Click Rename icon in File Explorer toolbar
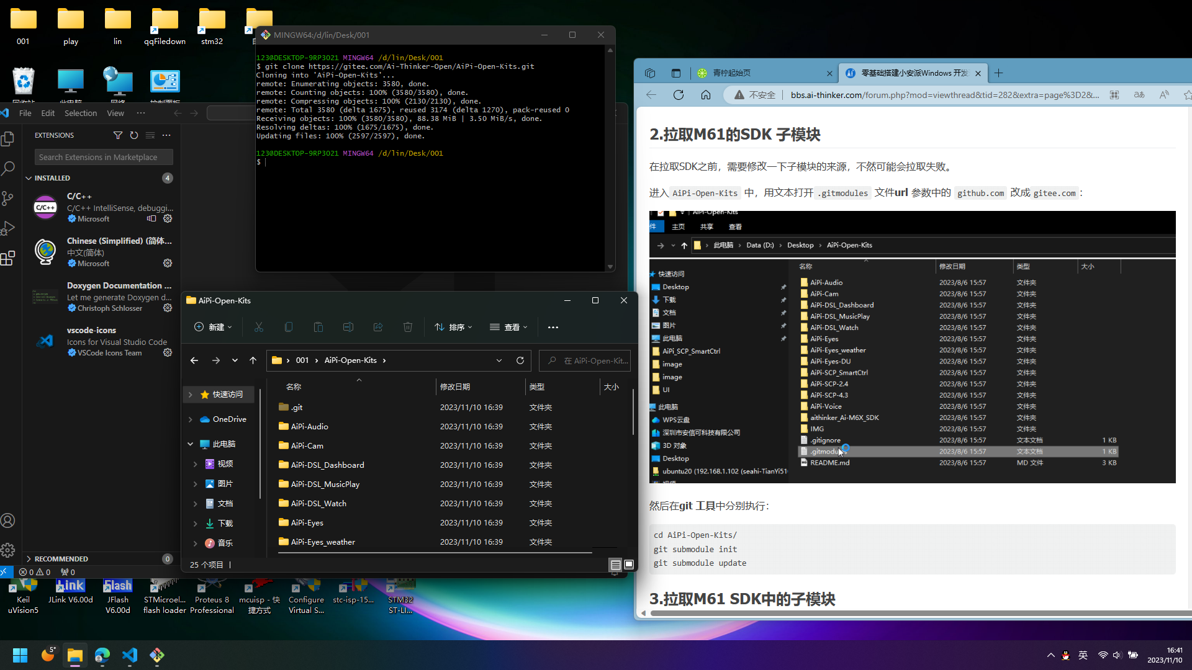 coord(348,327)
